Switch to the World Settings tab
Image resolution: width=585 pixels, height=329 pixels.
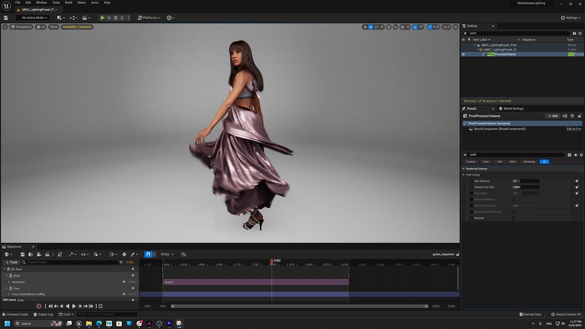[x=511, y=109]
